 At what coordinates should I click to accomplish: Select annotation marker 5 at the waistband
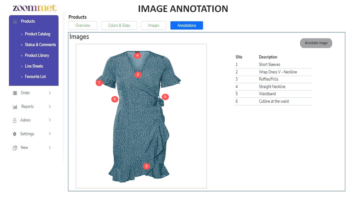click(x=165, y=97)
